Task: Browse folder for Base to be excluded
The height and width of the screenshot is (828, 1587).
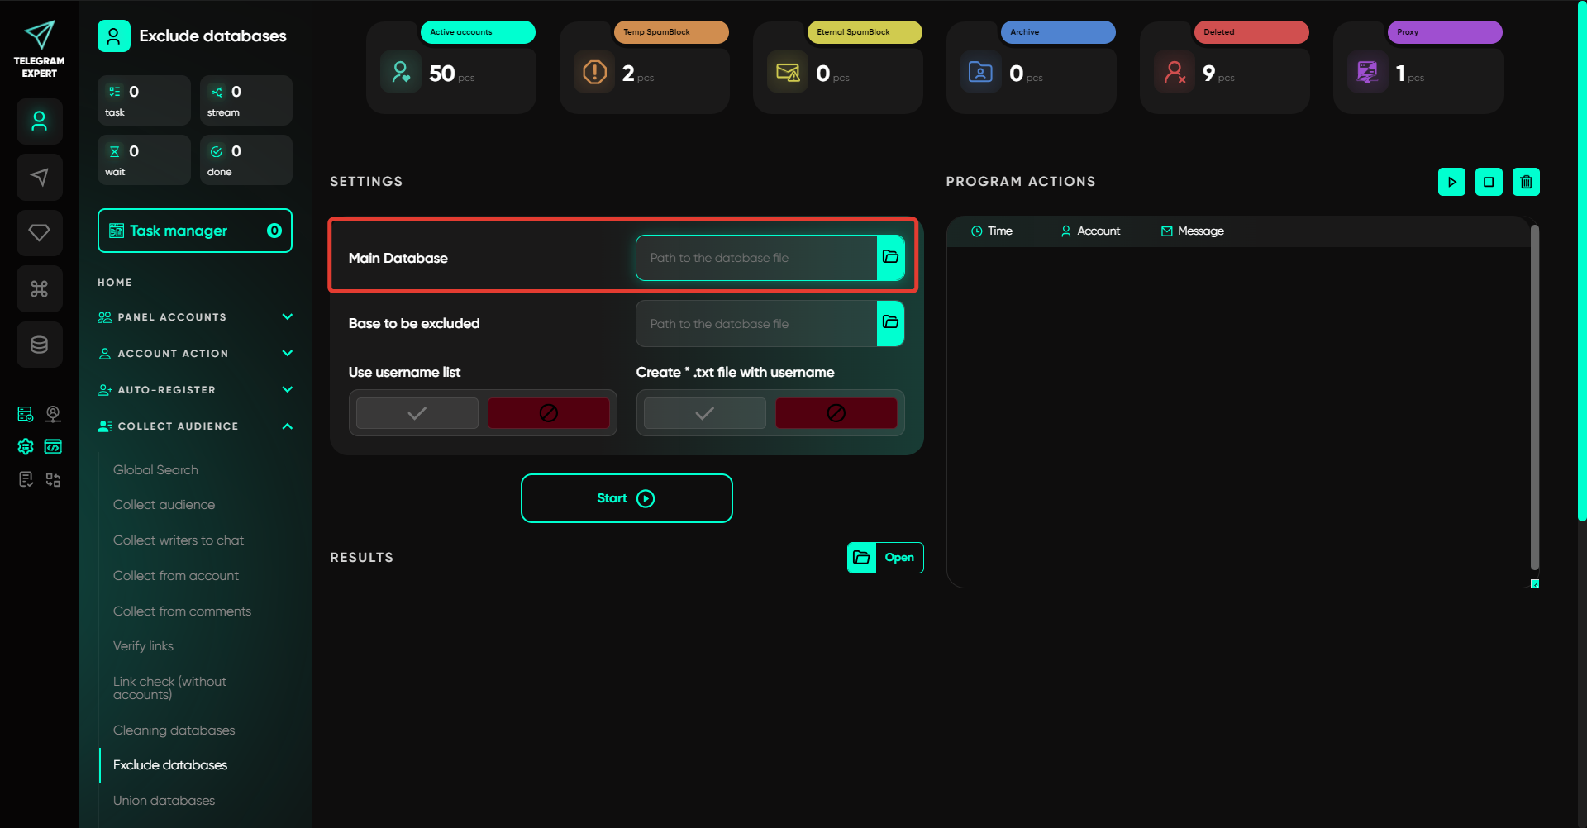Action: (x=890, y=323)
